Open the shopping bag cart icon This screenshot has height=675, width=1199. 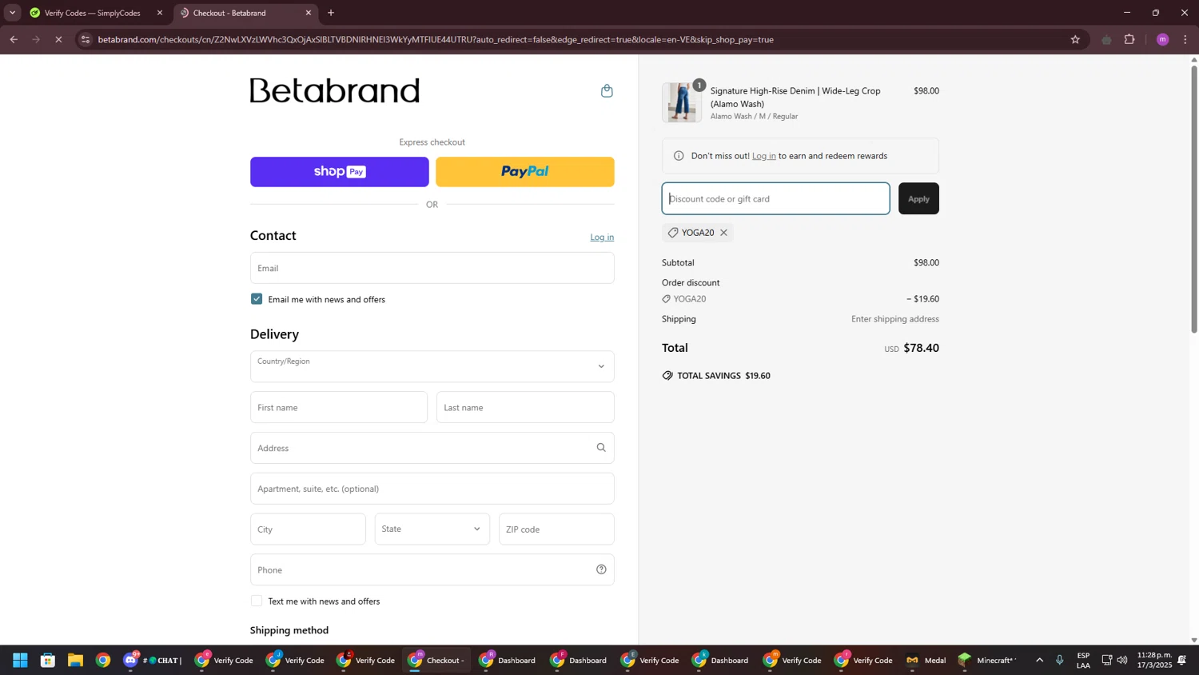point(607,90)
